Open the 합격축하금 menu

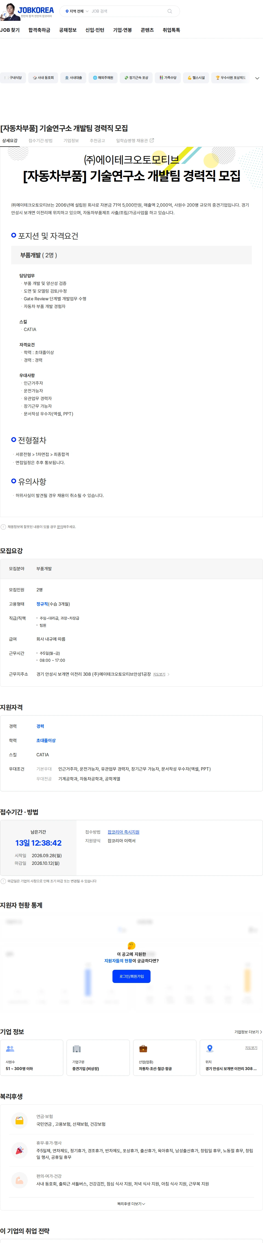coord(39,30)
